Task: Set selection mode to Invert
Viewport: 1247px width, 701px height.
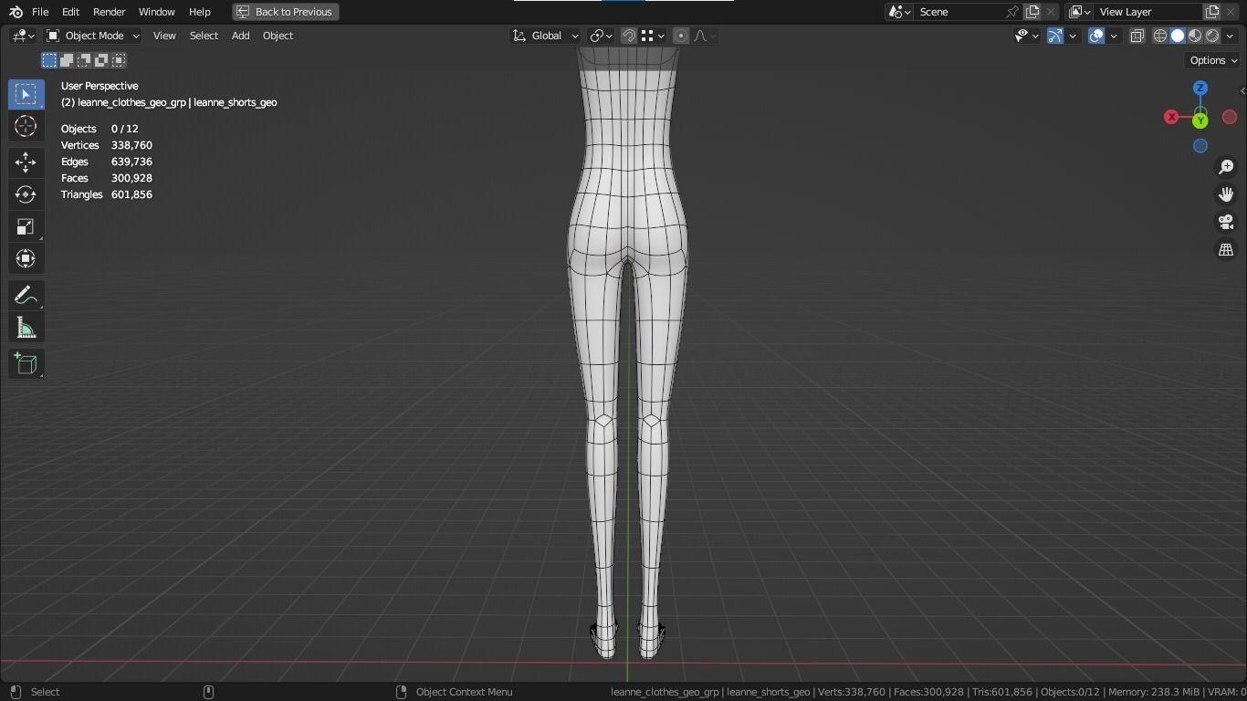Action: point(101,60)
